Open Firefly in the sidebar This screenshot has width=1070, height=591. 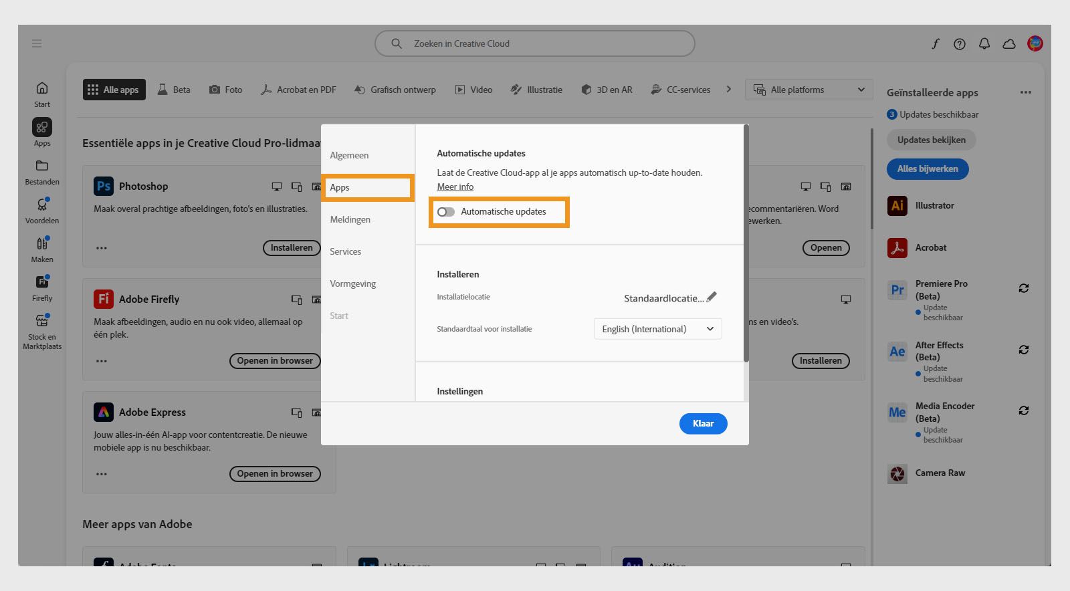(42, 288)
